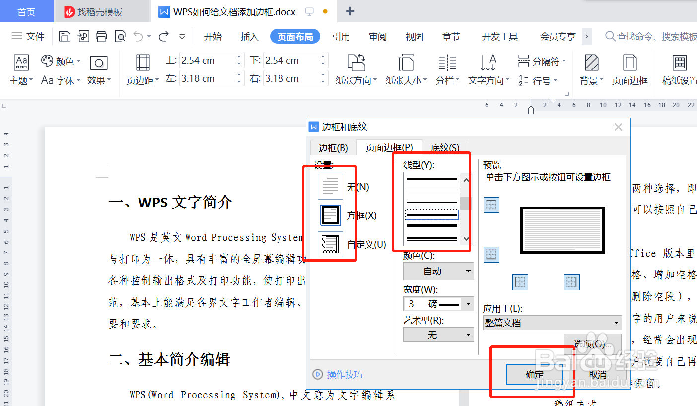This screenshot has width=697, height=406.
Task: Click the 分栏 columns icon
Action: [x=447, y=63]
